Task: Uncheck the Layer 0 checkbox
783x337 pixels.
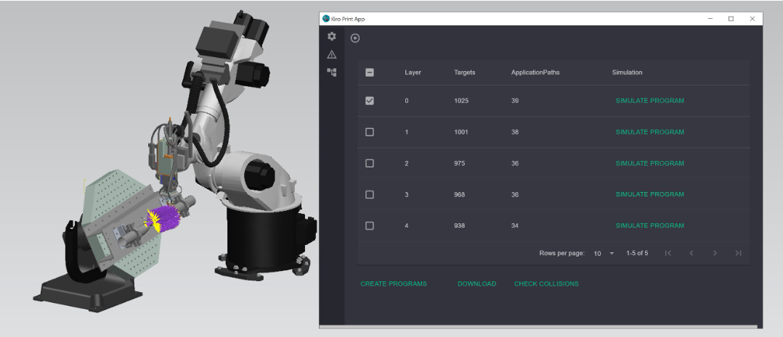Action: click(370, 101)
